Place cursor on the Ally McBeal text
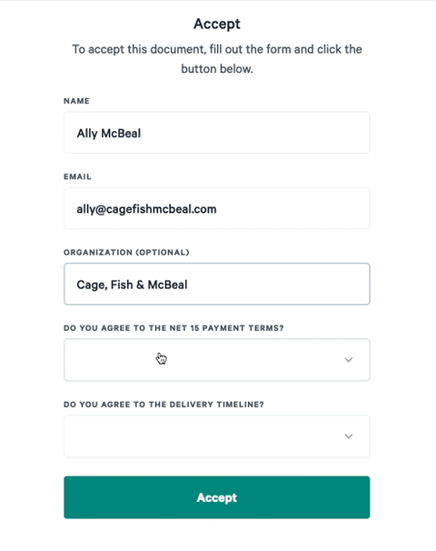 point(109,134)
